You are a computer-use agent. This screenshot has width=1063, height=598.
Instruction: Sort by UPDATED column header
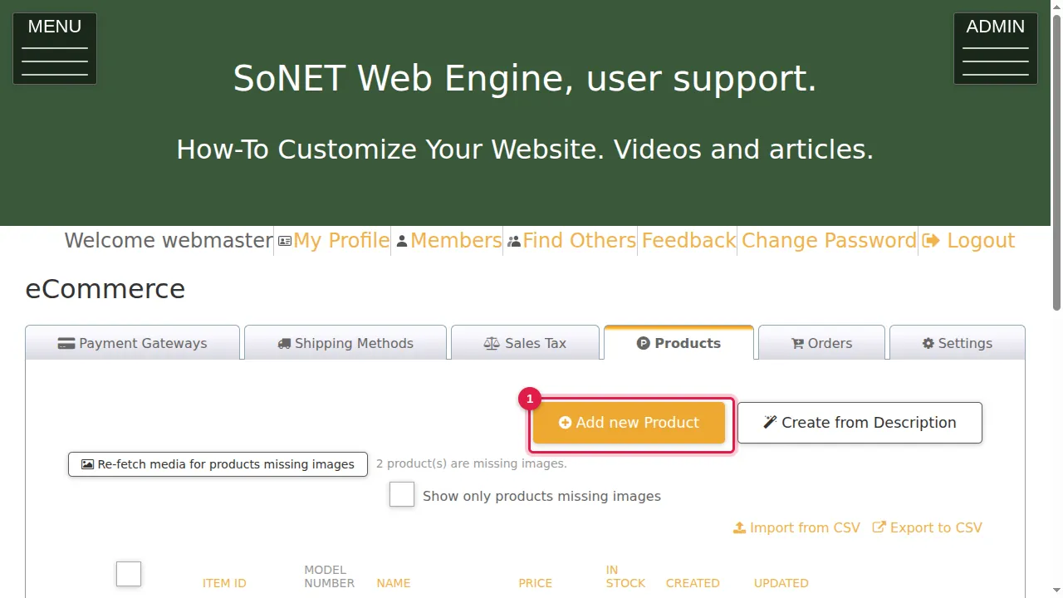click(781, 583)
